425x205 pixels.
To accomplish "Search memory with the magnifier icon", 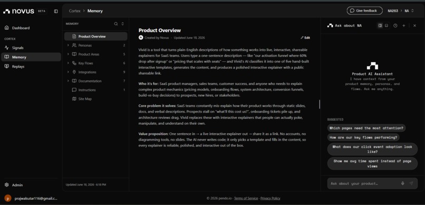I will pyautogui.click(x=116, y=24).
